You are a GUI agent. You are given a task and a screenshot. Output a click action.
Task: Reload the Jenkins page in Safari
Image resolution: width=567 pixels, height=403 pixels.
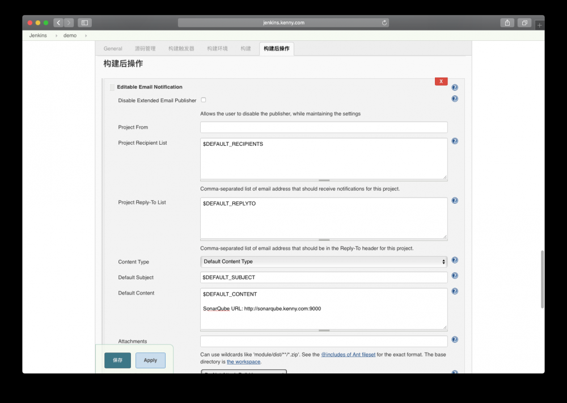coord(384,23)
